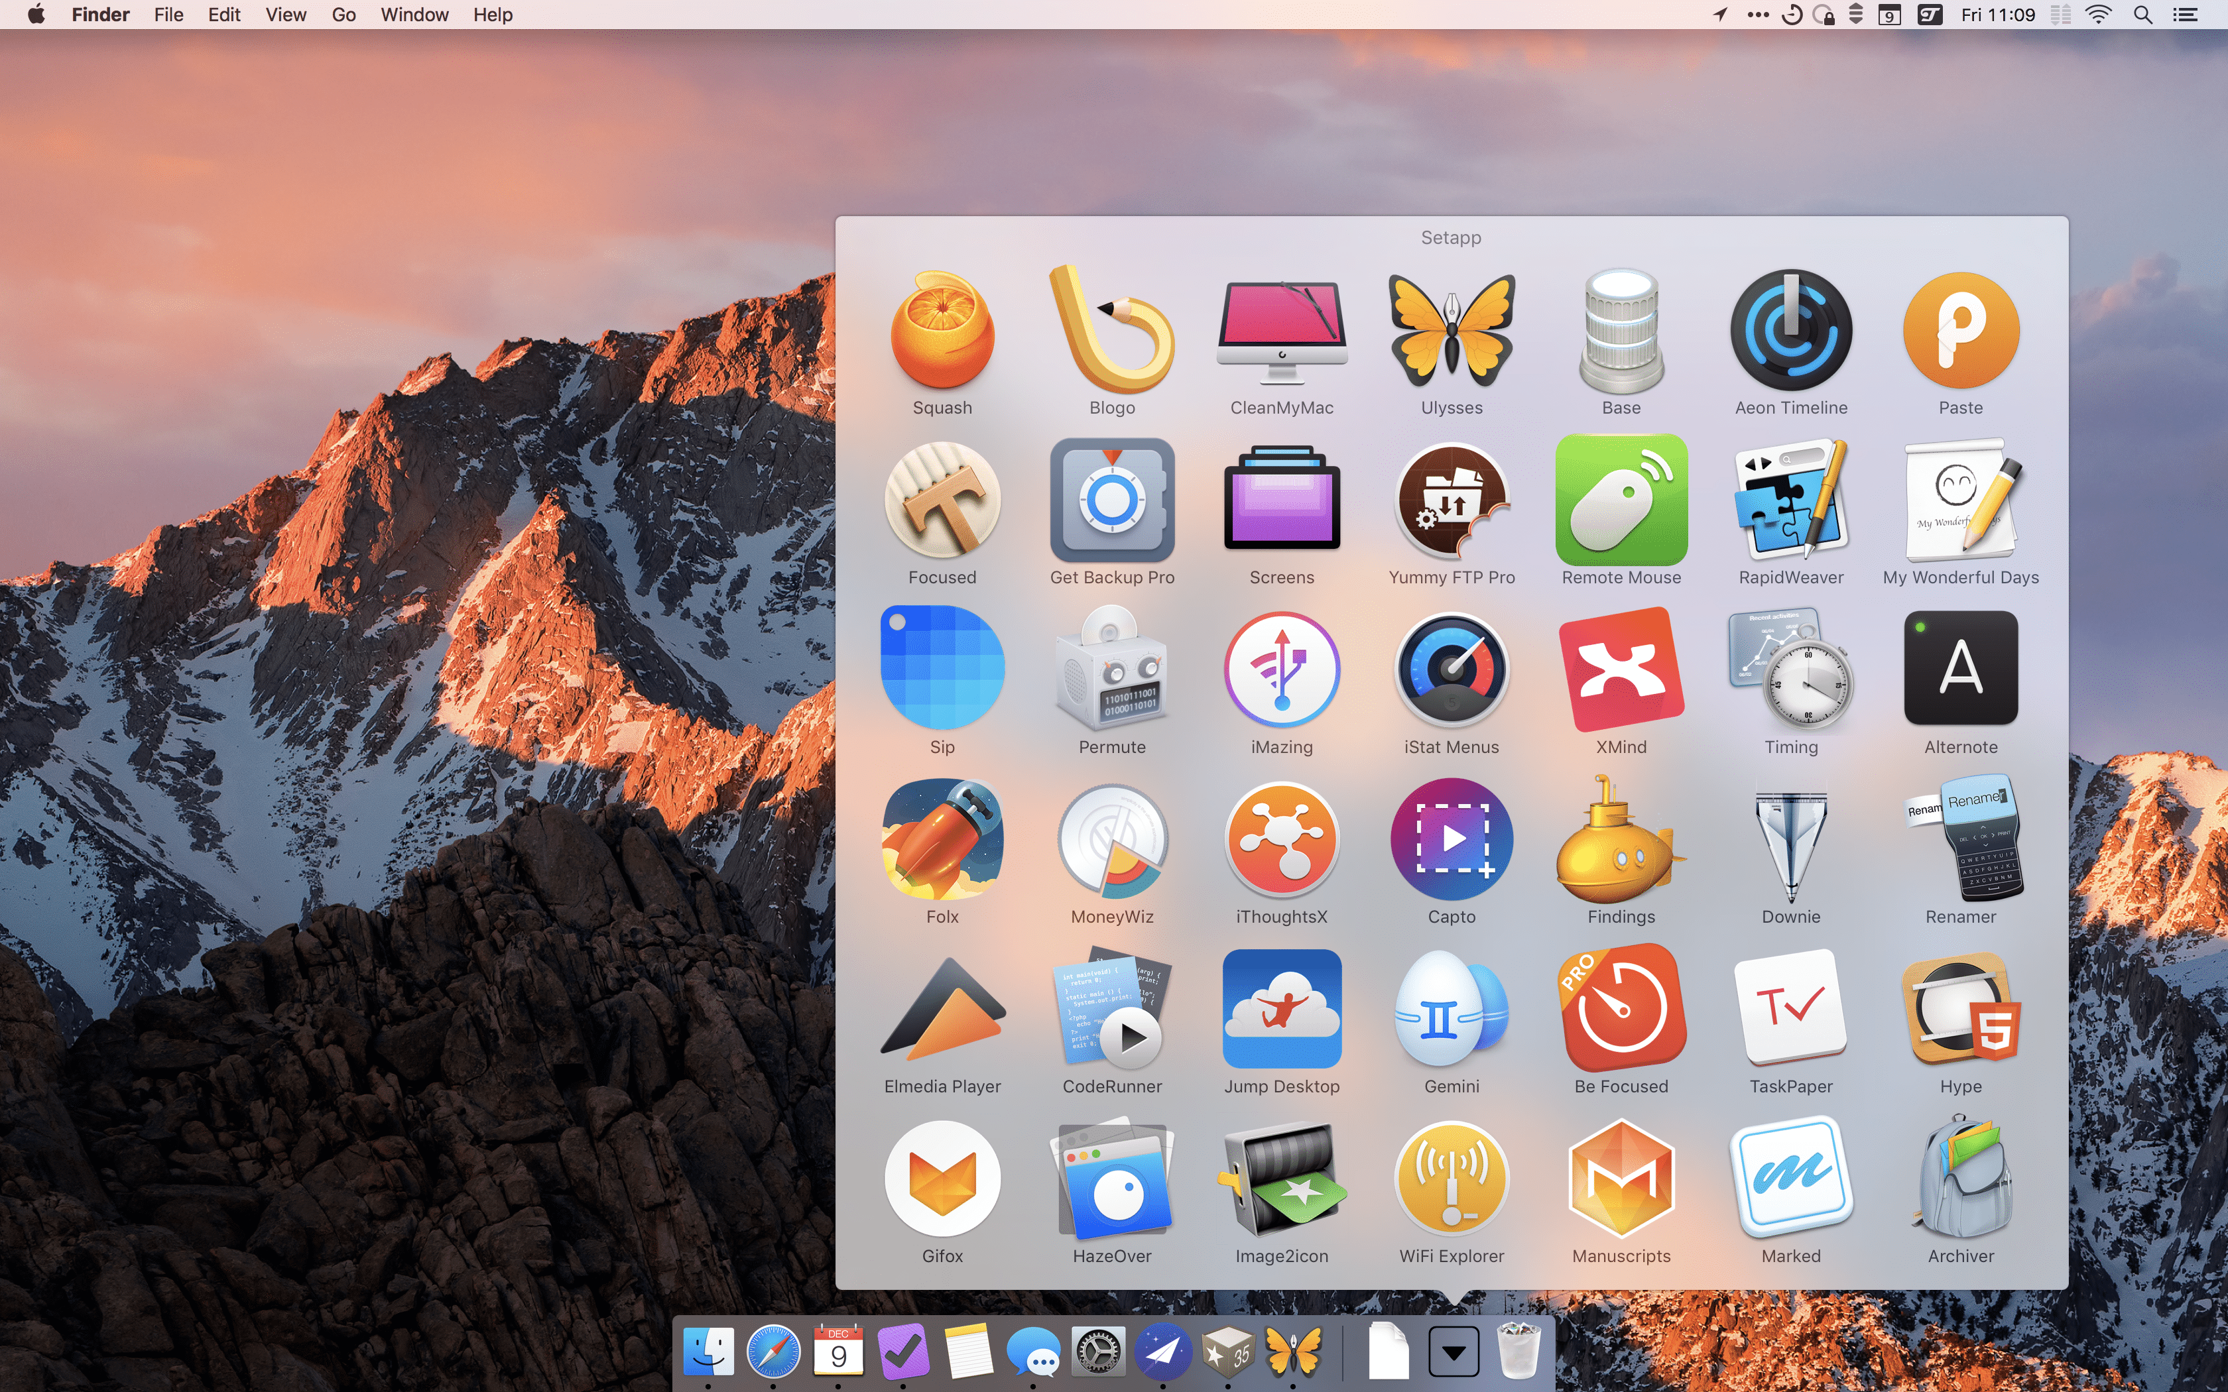
Task: Launch Permute converter
Action: click(x=1111, y=668)
